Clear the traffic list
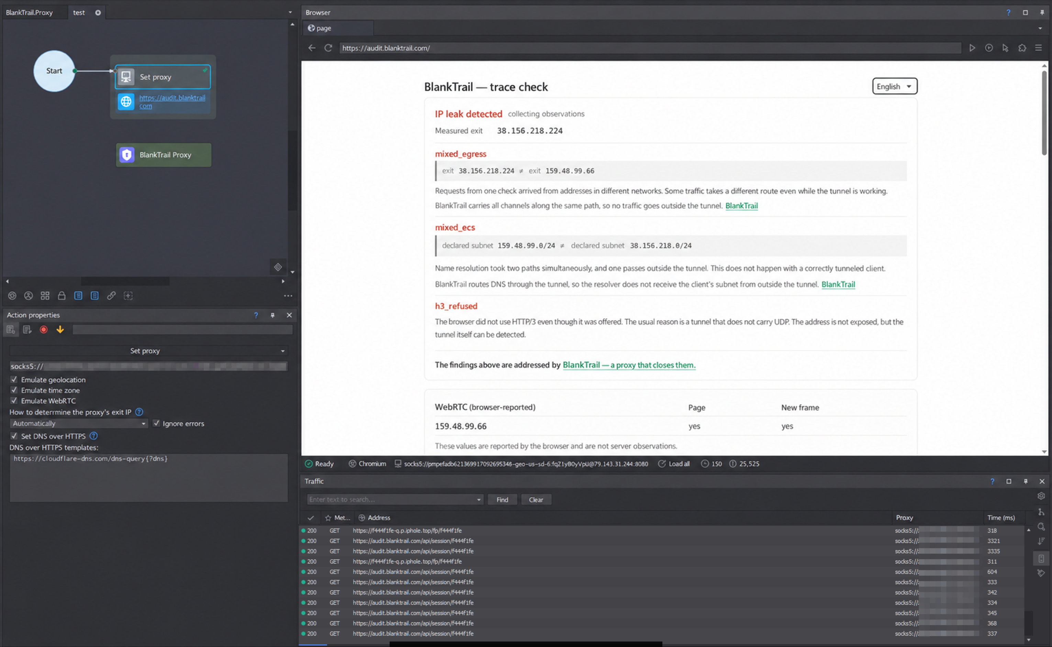 pyautogui.click(x=536, y=500)
